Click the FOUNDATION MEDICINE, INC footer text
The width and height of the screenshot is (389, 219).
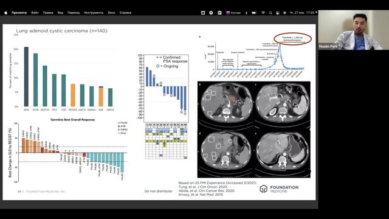click(x=46, y=192)
